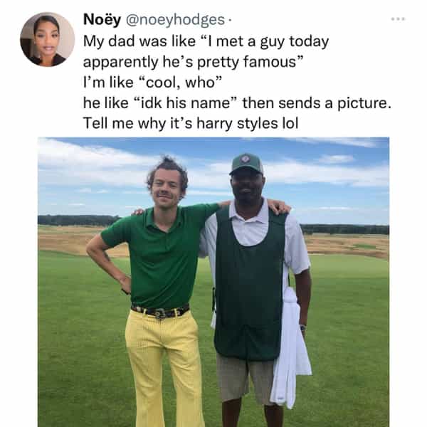Open the attached golf course photo

pos(213,282)
